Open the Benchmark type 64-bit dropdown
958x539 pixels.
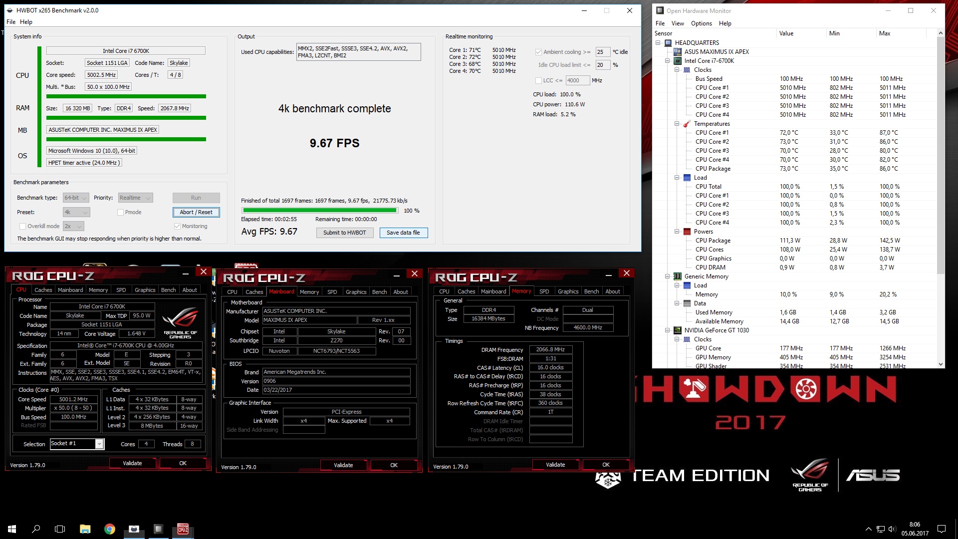click(x=76, y=198)
